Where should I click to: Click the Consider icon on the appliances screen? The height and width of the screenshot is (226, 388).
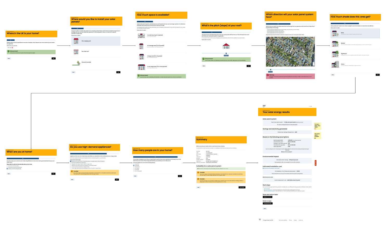[x=72, y=171]
